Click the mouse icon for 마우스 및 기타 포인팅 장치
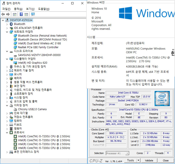 [11, 67]
